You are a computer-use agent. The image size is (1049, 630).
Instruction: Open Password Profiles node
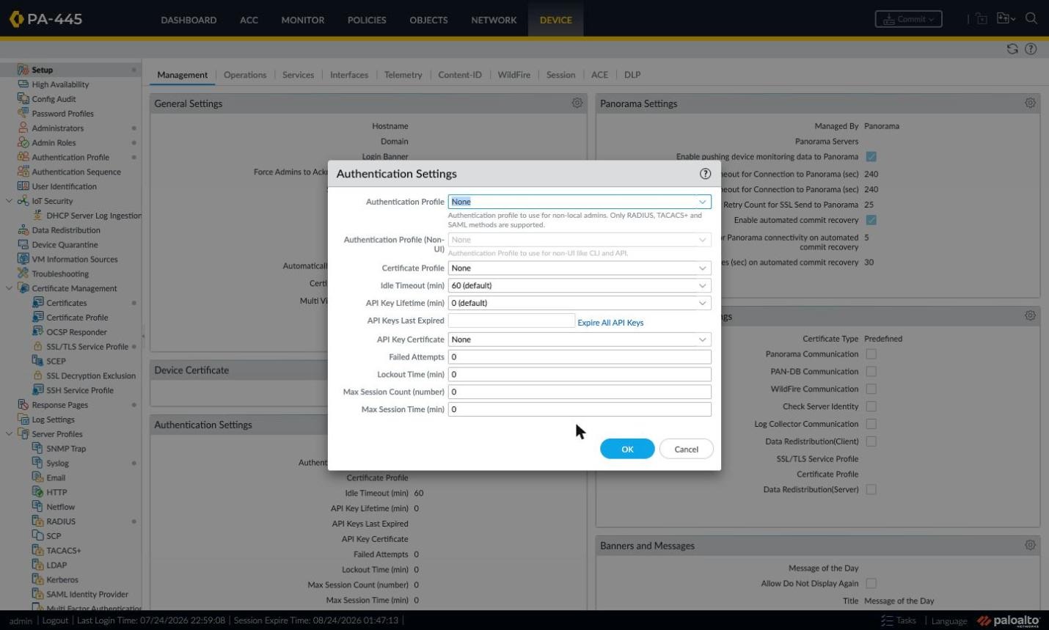(x=62, y=114)
